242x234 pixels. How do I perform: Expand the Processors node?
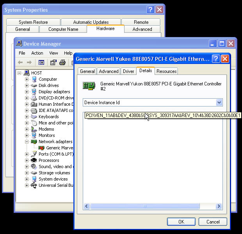click(27, 160)
